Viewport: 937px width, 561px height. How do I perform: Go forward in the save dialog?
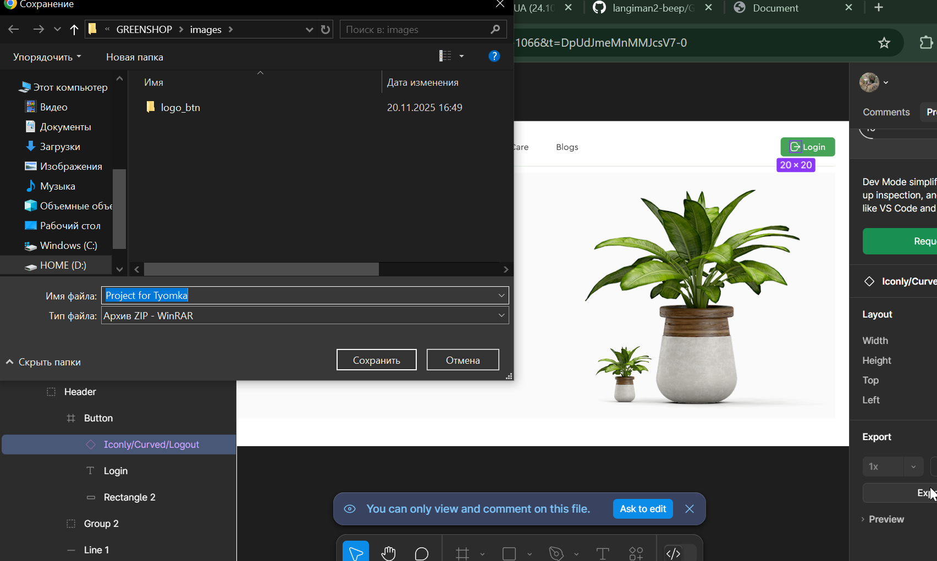(x=38, y=30)
